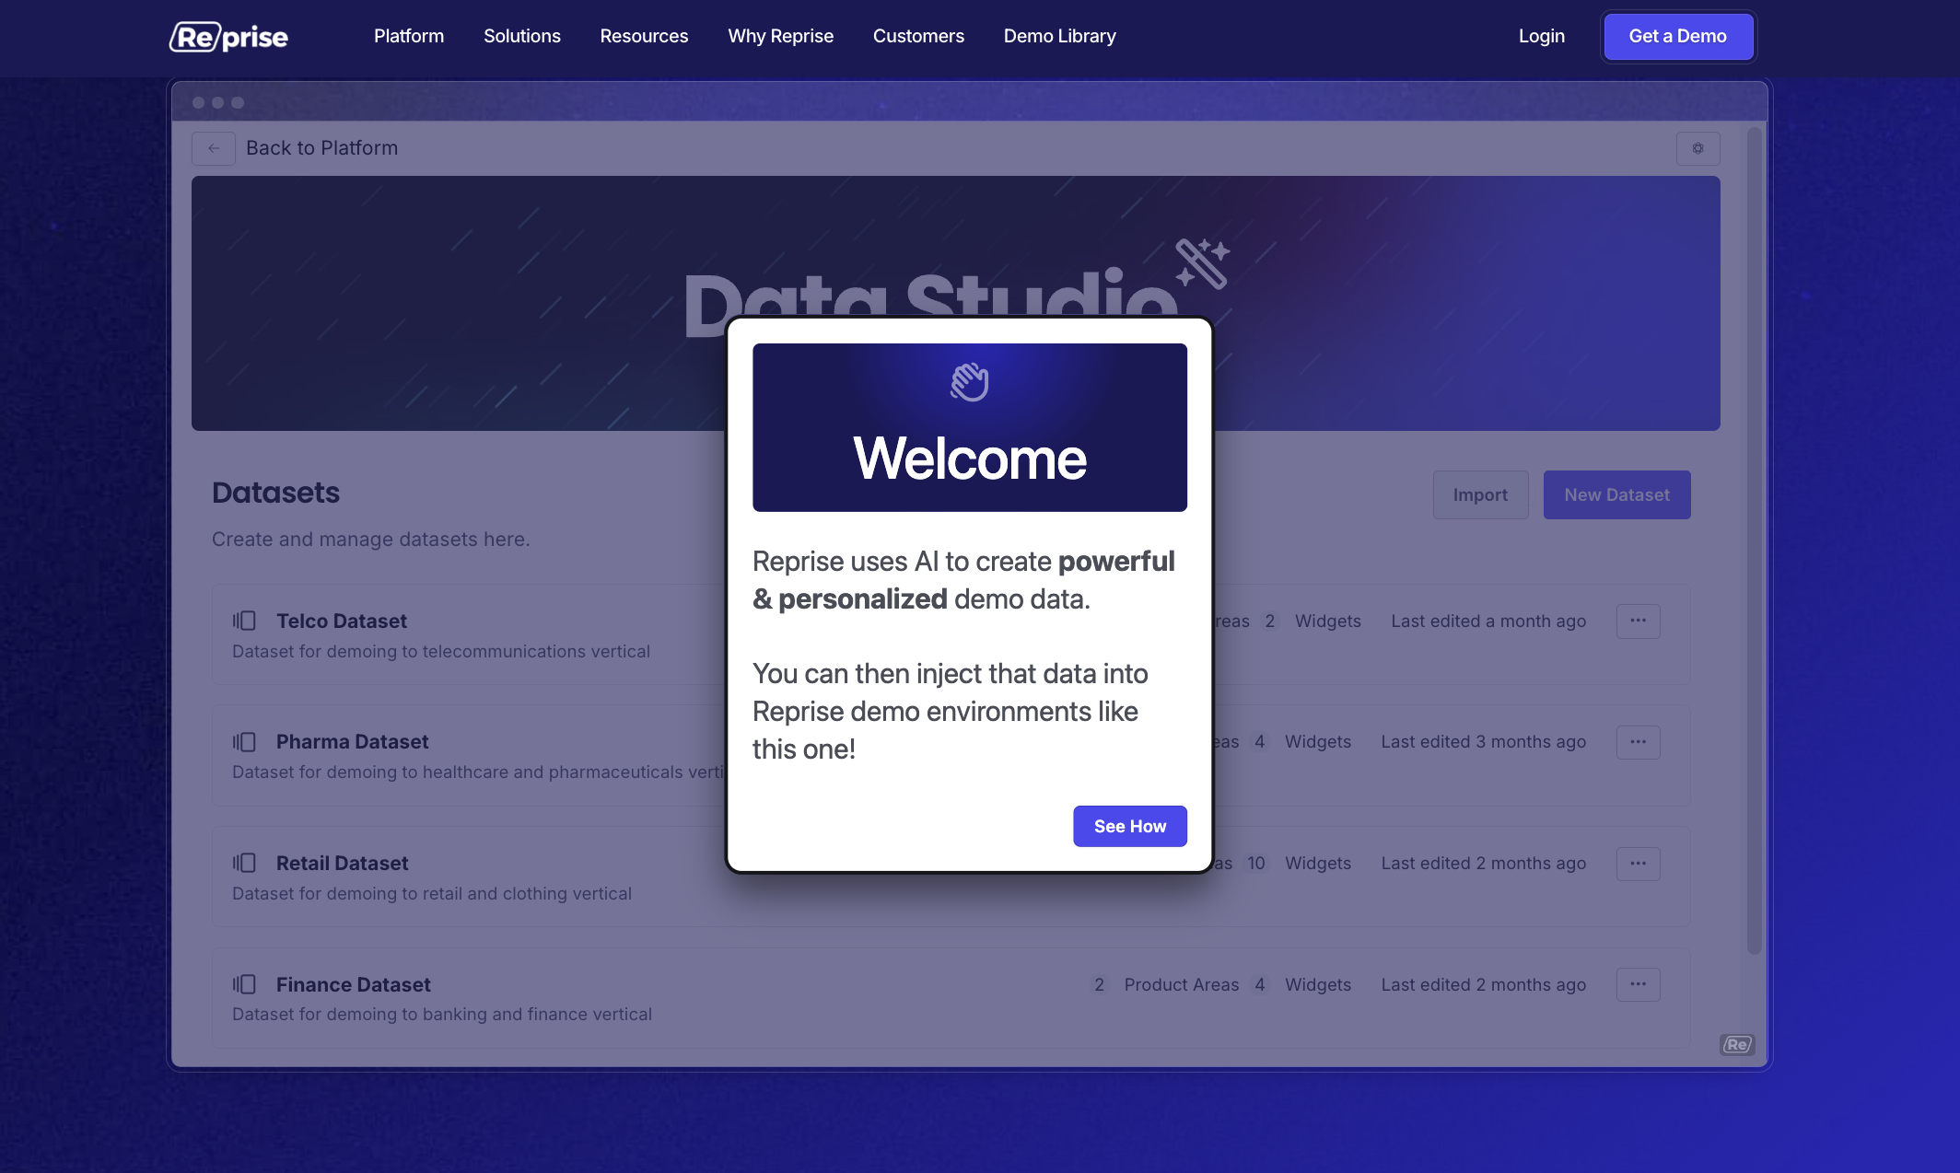Open the settings gear icon
Viewport: 1960px width, 1173px height.
pos(1697,148)
